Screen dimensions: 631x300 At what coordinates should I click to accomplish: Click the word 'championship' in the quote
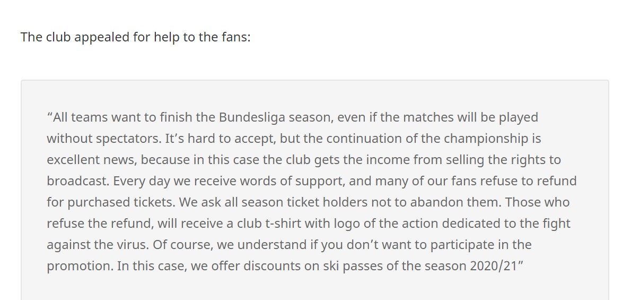click(x=486, y=139)
